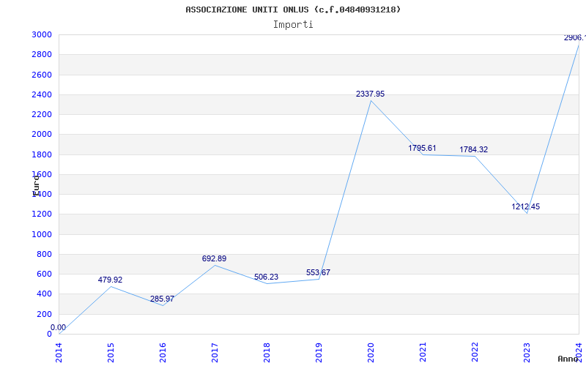The image size is (586, 366).
Task: Click the 1200 y-axis tick label
Action: coord(42,214)
